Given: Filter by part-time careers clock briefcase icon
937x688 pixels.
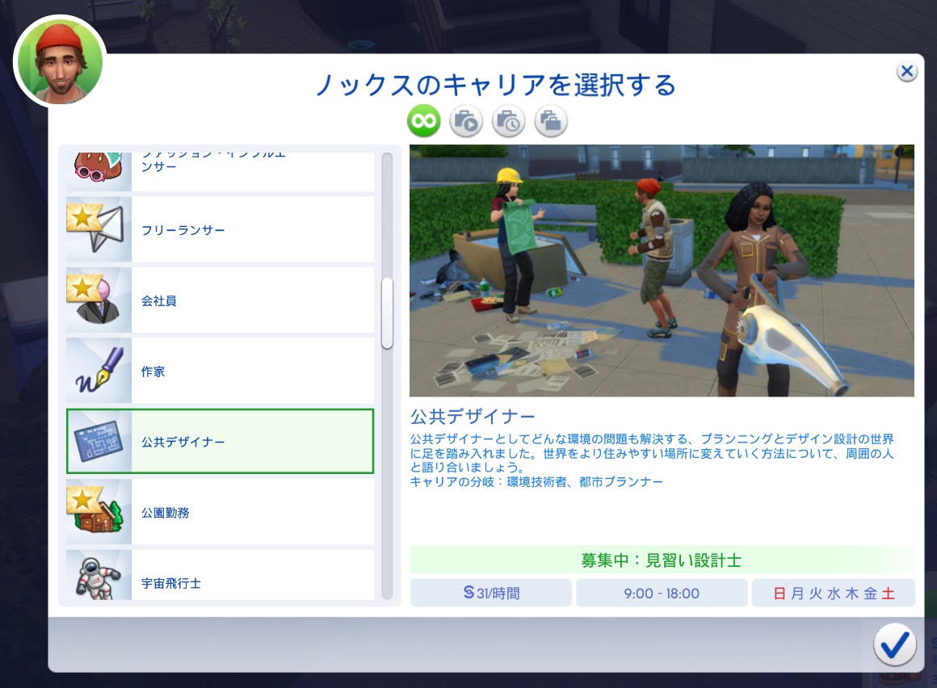Looking at the screenshot, I should click(509, 121).
